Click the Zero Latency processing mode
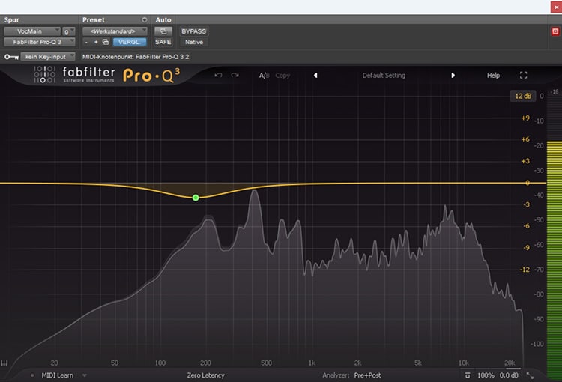The height and width of the screenshot is (382, 562). coord(206,375)
